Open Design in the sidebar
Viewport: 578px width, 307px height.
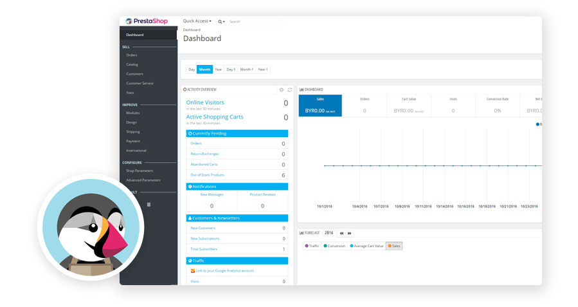(x=132, y=122)
